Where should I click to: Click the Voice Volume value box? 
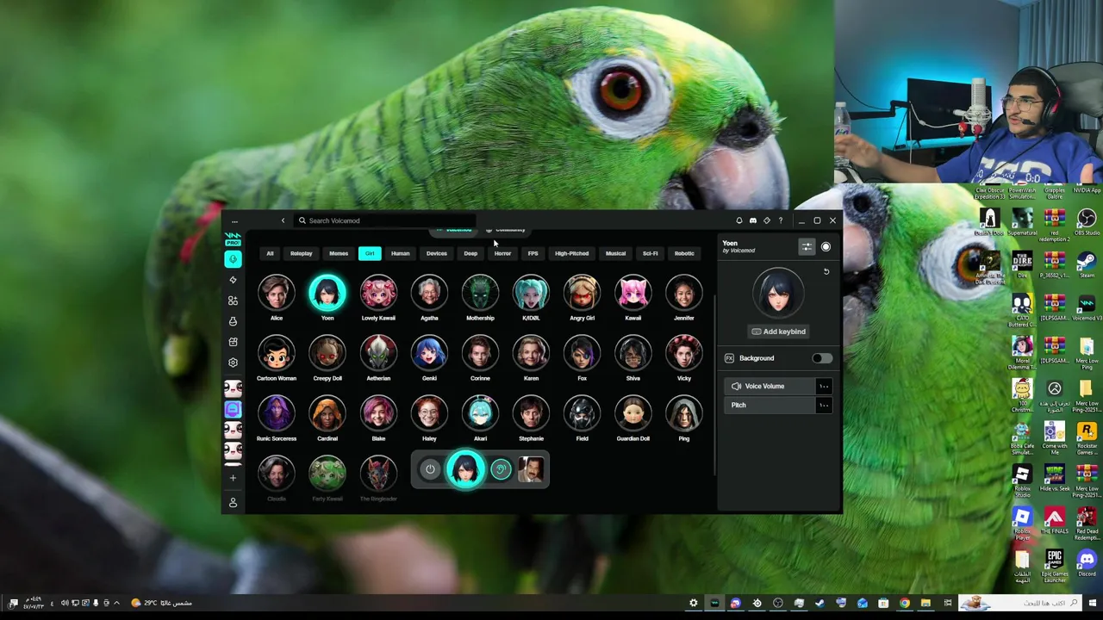coord(824,386)
